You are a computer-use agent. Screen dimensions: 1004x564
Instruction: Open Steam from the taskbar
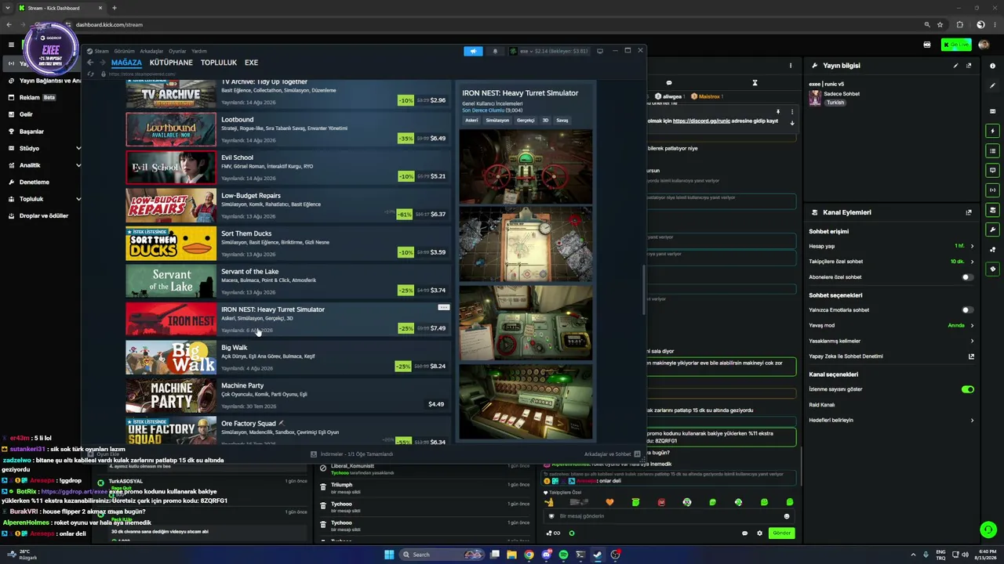point(598,555)
